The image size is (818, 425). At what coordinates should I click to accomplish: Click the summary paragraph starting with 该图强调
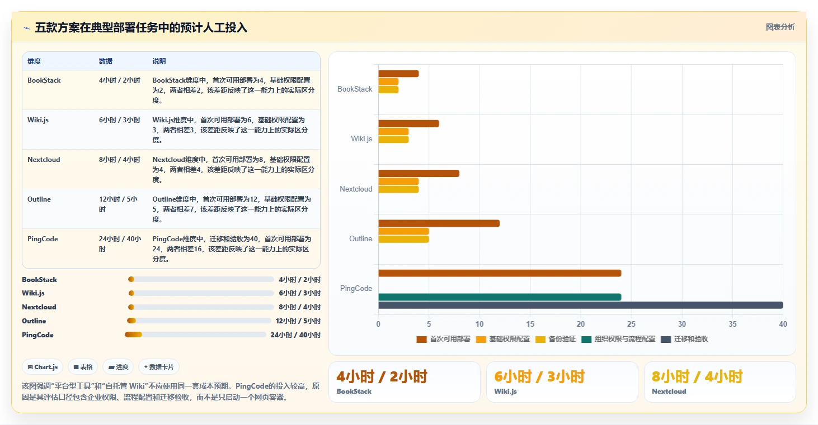(x=171, y=391)
